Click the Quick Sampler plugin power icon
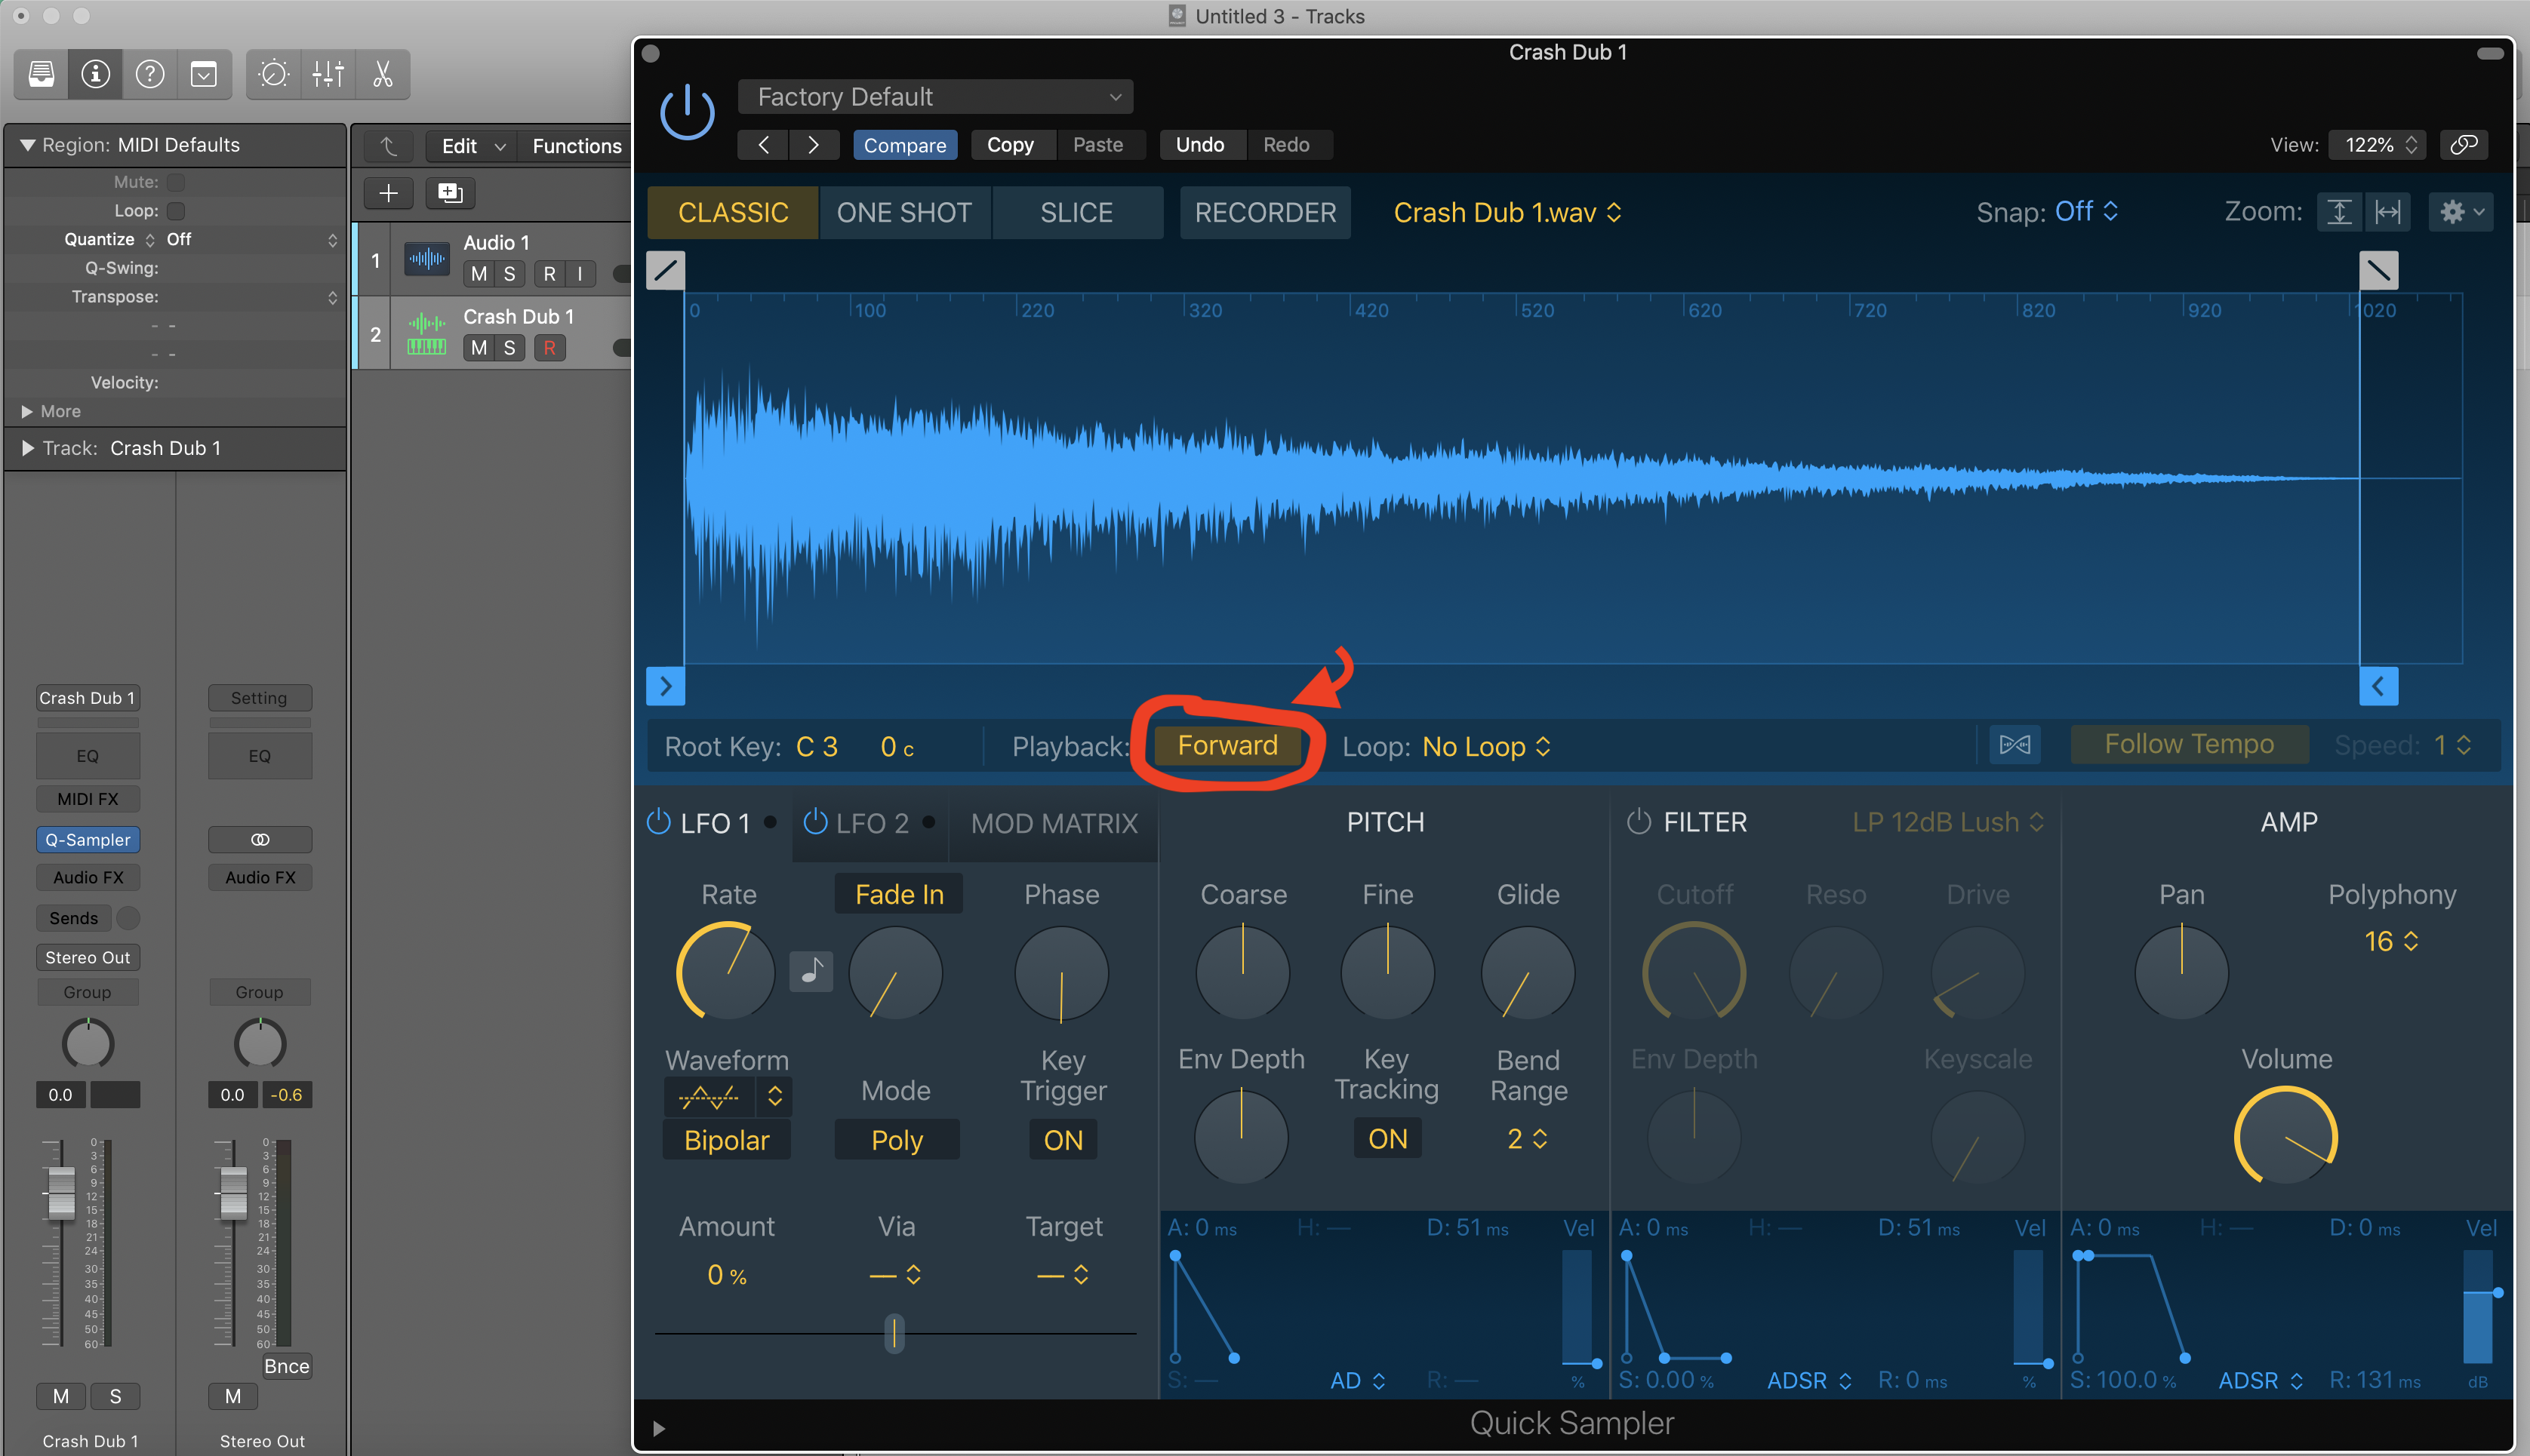This screenshot has width=2530, height=1456. [x=688, y=113]
